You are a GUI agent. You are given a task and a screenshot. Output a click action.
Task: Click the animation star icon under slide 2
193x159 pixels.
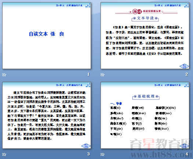[102, 75]
